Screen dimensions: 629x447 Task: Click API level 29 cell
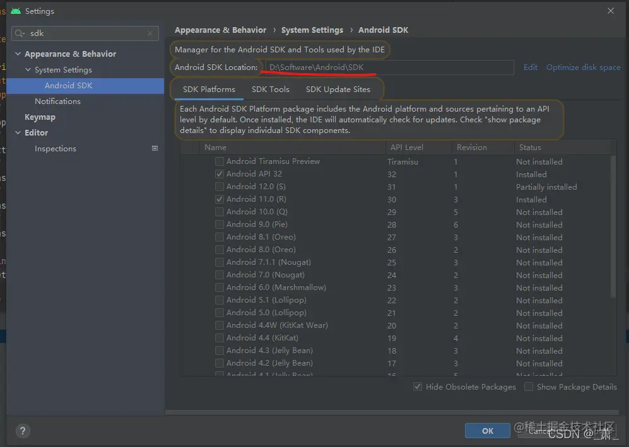pyautogui.click(x=392, y=212)
